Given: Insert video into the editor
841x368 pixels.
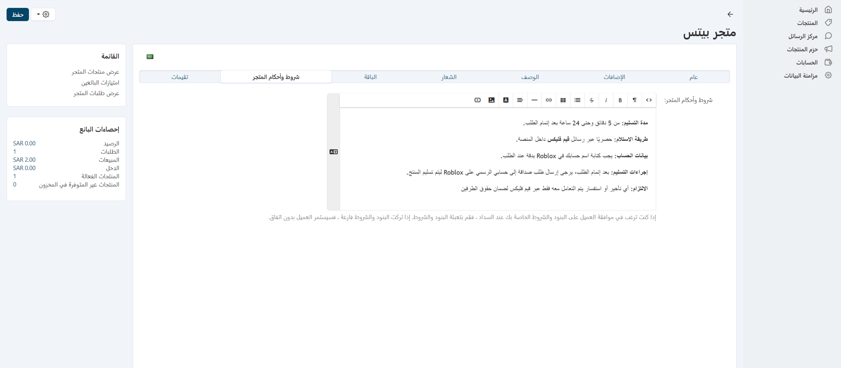Looking at the screenshot, I should point(477,100).
